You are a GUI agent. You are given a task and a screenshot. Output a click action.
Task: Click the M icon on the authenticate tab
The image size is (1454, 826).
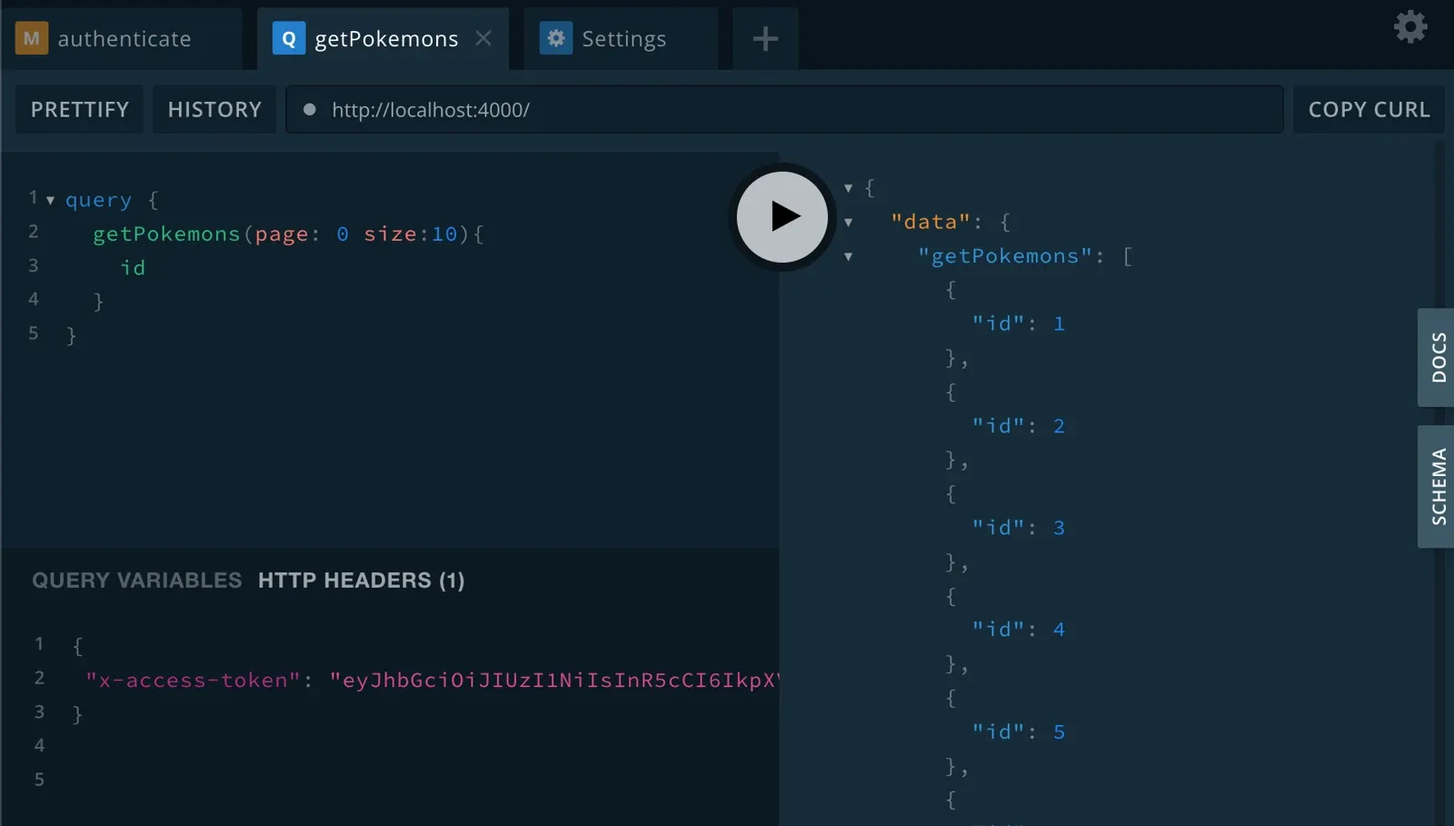pos(32,38)
